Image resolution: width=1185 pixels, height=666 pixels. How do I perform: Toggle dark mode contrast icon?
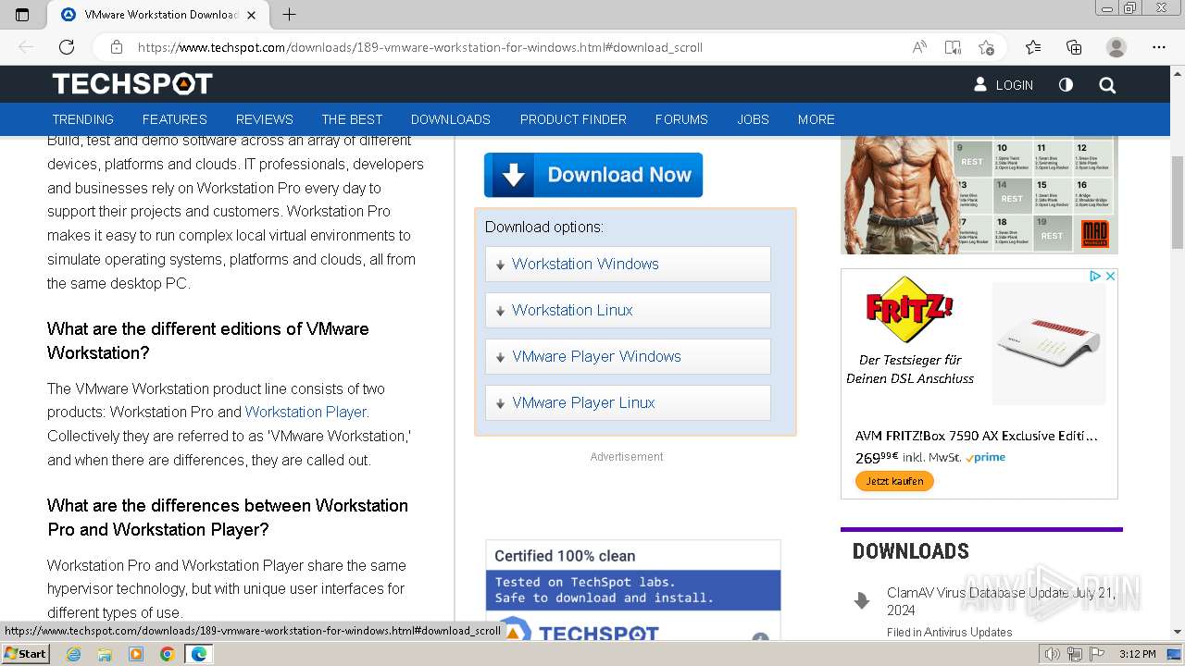coord(1066,84)
